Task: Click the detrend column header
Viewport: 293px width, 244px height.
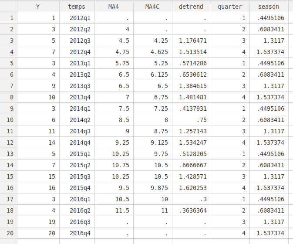Action: coord(192,7)
